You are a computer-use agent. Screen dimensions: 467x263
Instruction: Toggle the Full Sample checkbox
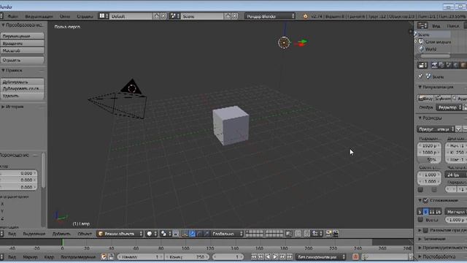pos(420,219)
